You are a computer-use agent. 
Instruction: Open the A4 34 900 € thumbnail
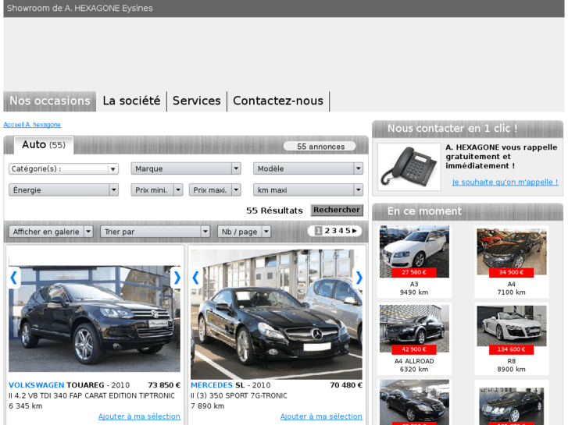[x=512, y=252]
